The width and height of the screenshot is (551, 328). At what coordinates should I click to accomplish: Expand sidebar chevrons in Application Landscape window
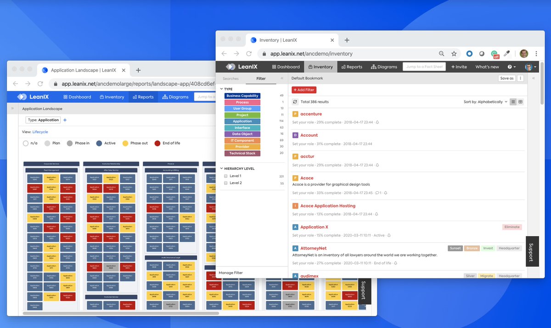pyautogui.click(x=12, y=109)
